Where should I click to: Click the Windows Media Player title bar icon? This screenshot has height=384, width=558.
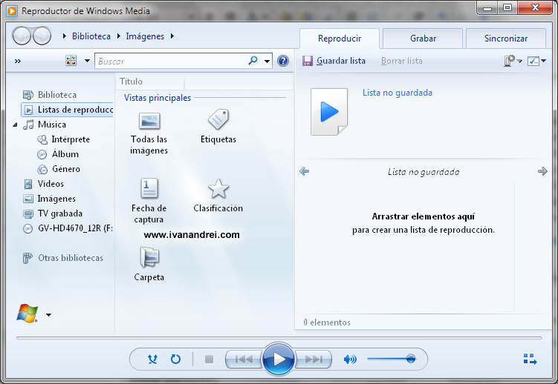12,10
